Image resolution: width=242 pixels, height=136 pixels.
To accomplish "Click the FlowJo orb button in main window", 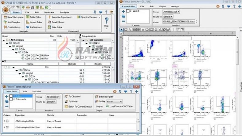I will coord(6,9).
